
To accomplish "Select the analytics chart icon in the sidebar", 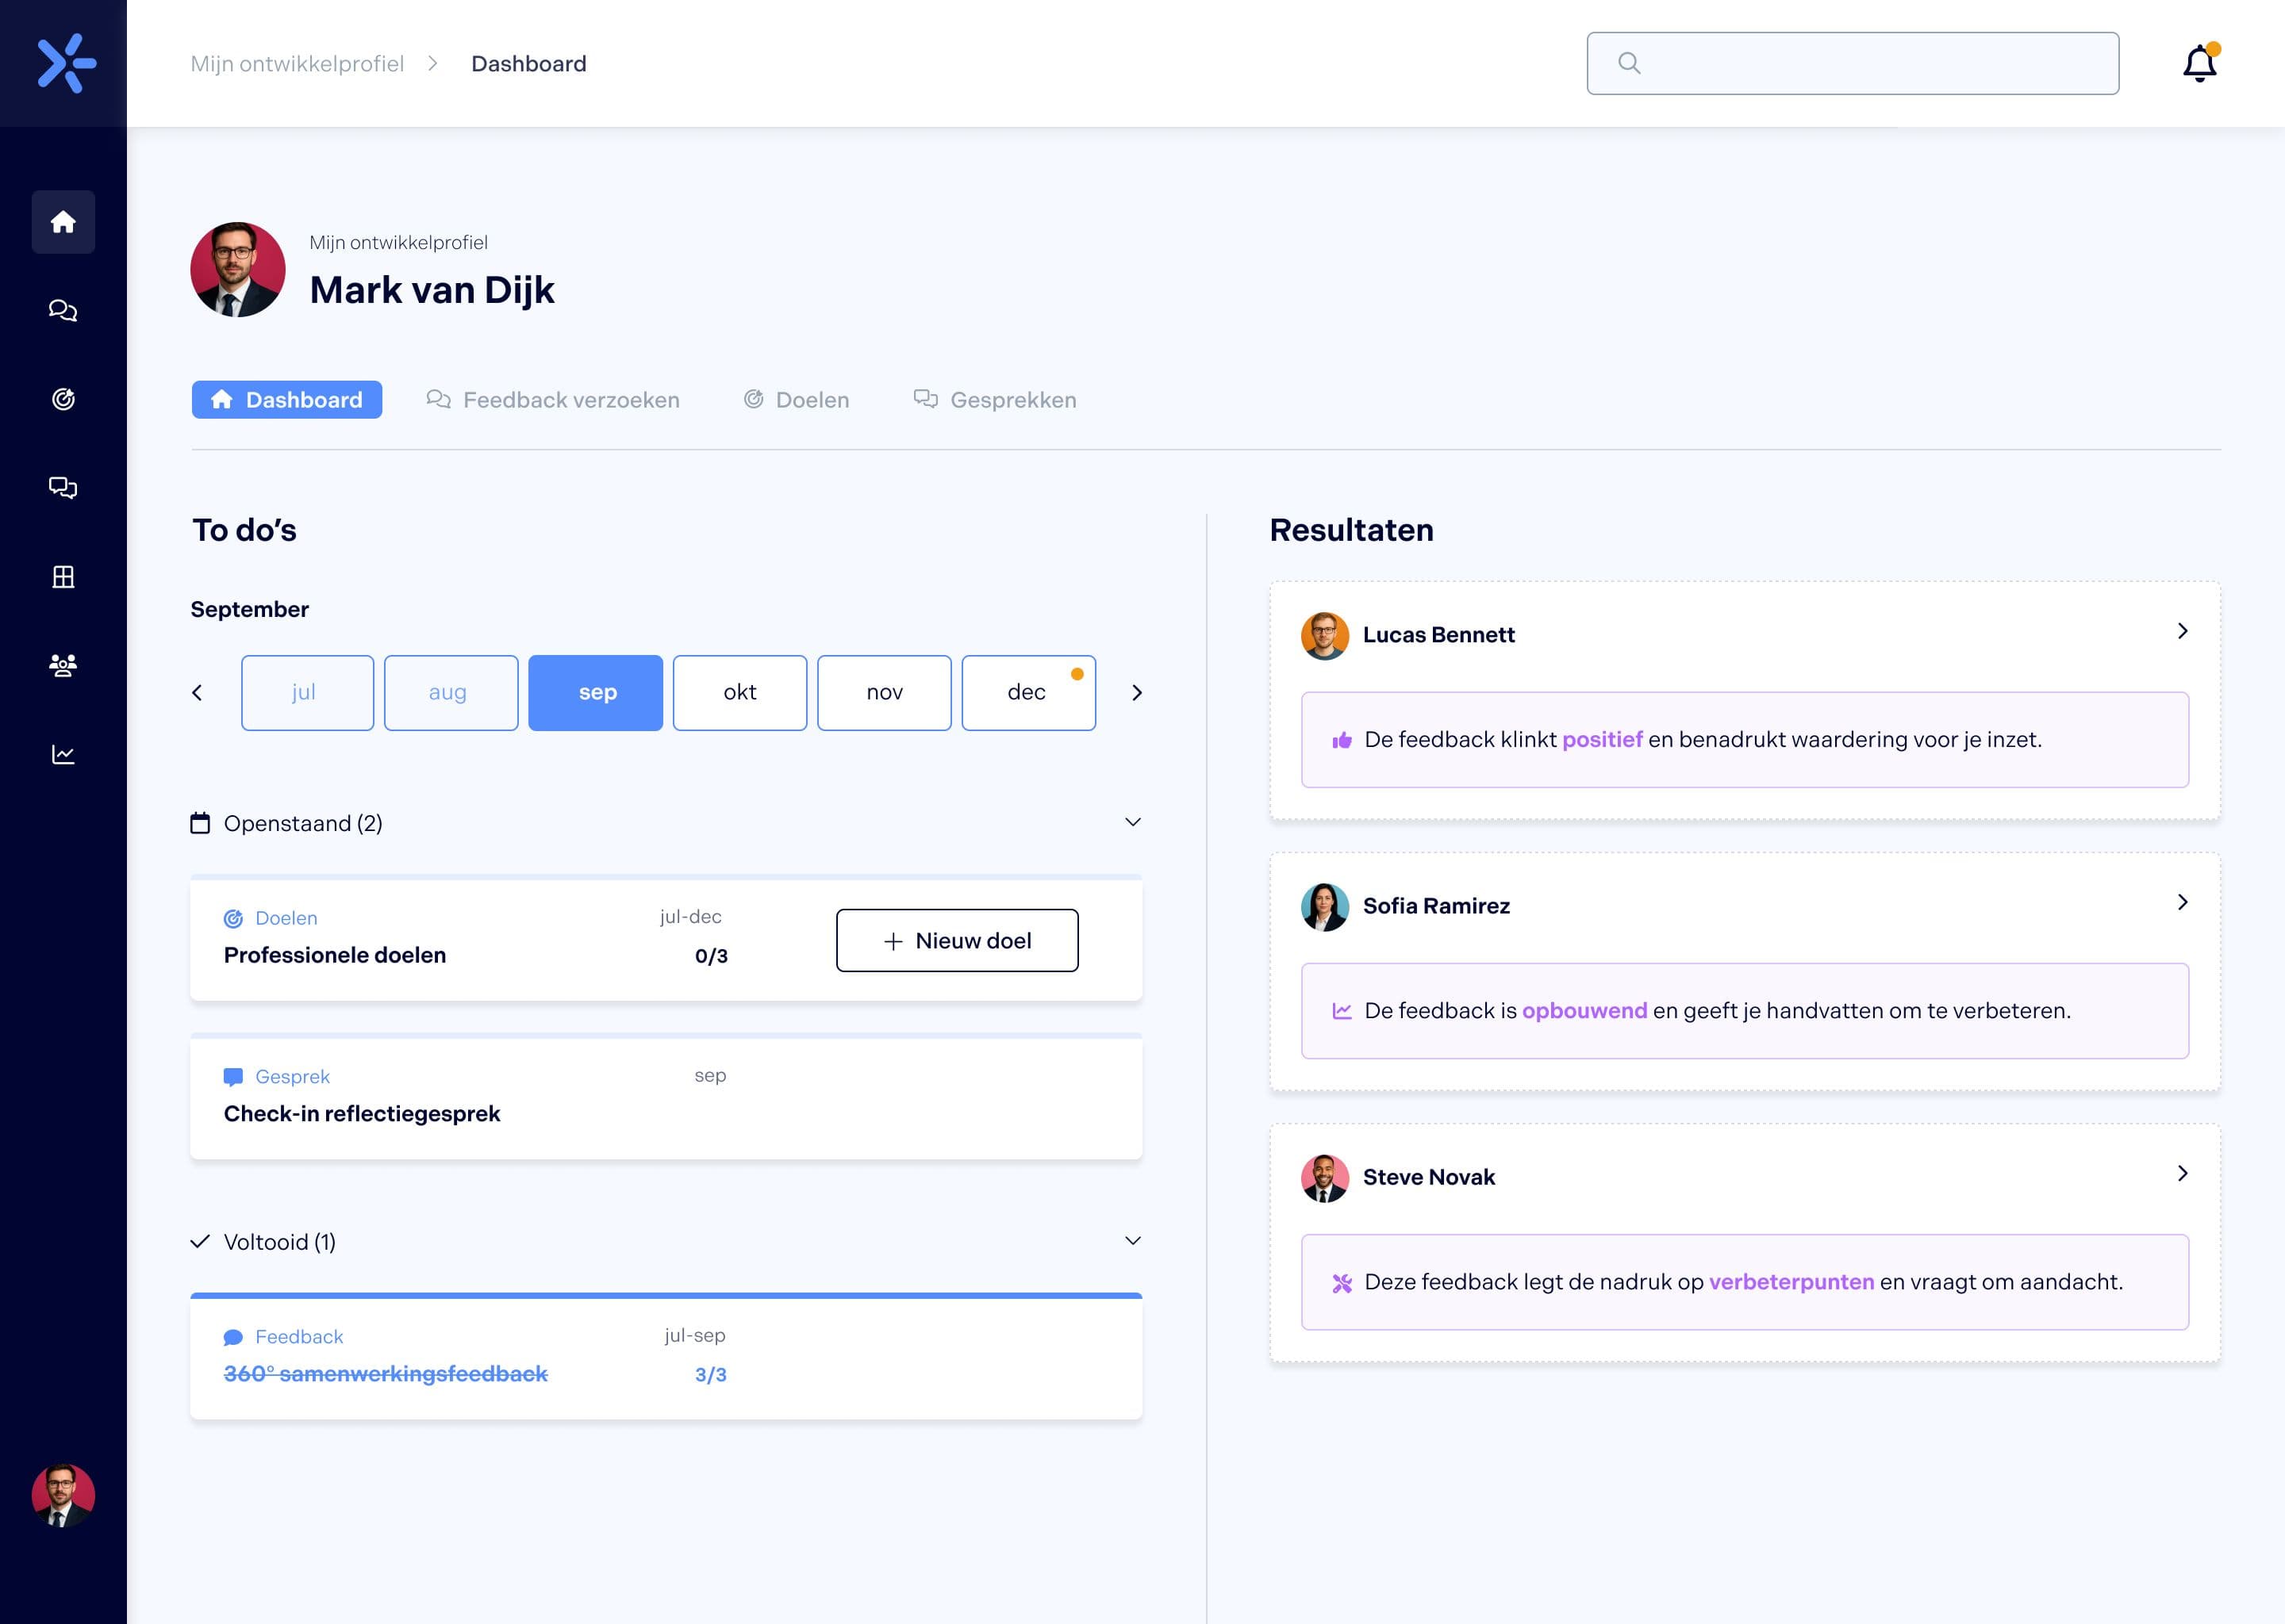I will (63, 754).
